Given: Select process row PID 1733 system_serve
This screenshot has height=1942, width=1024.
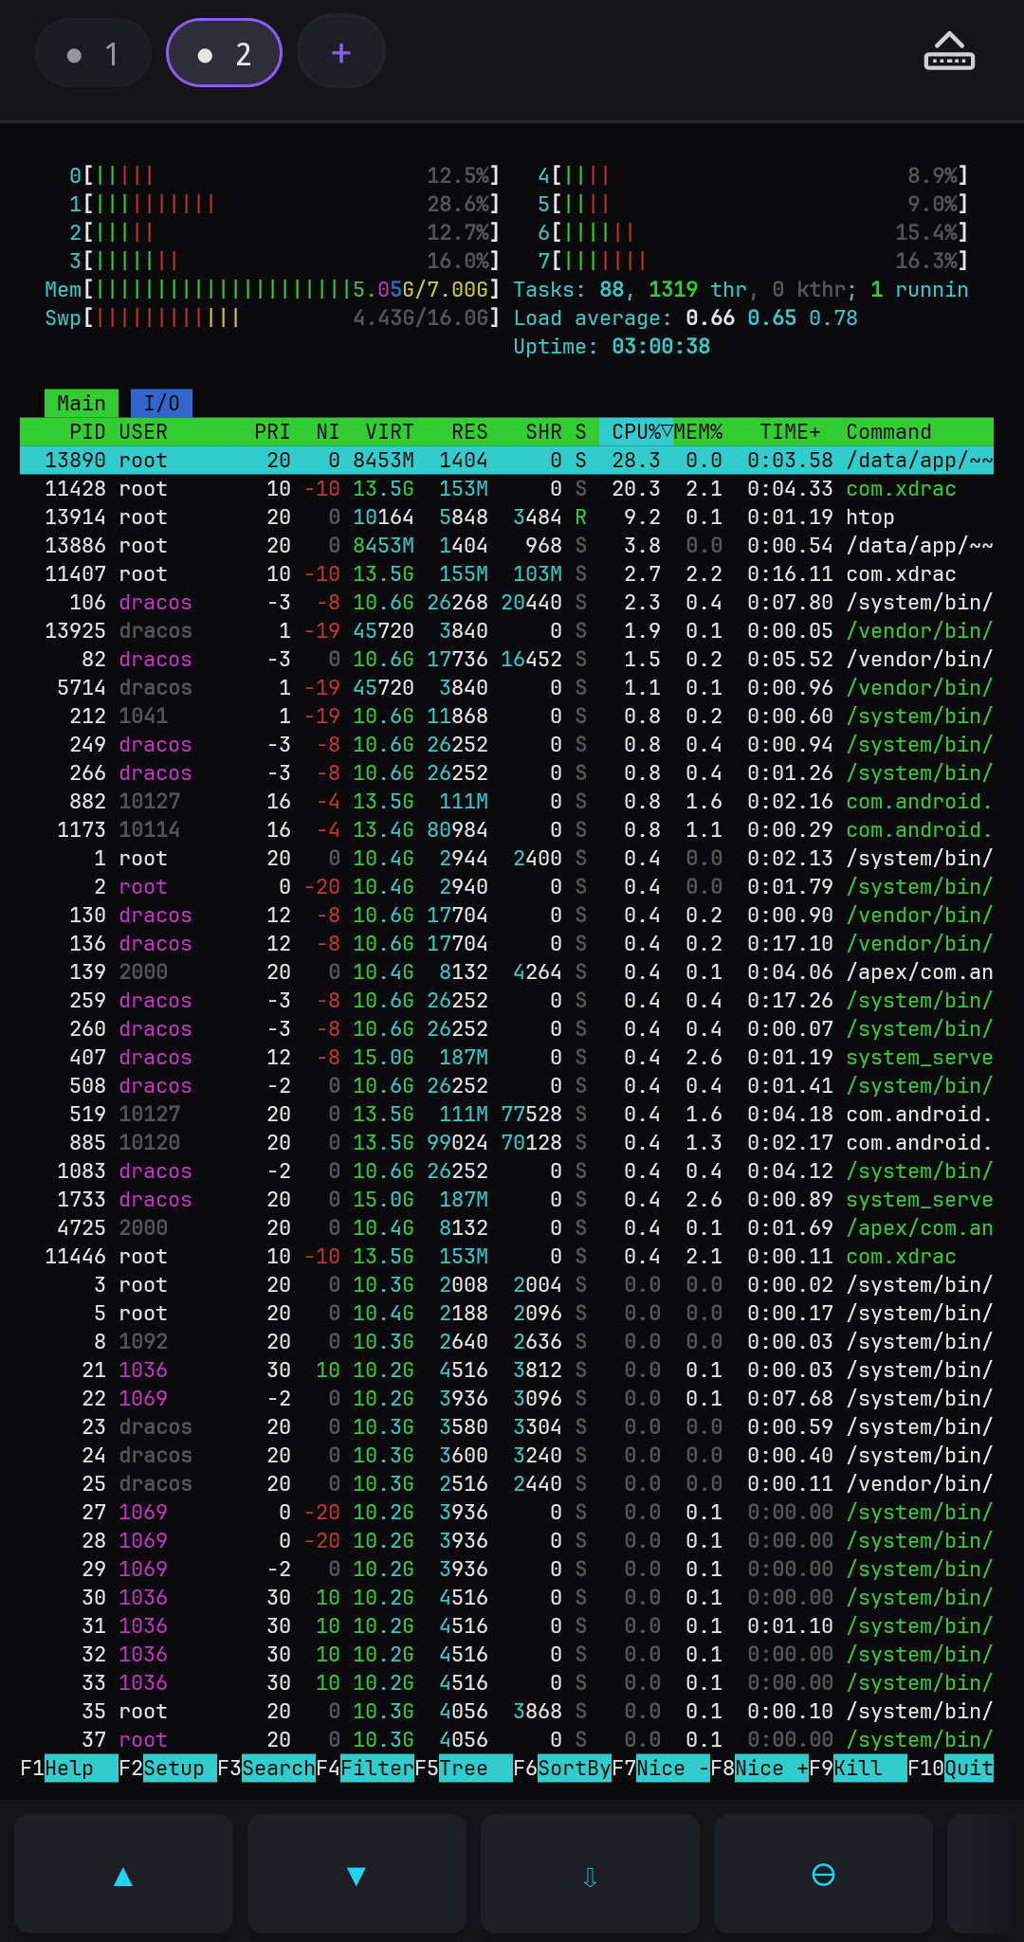Looking at the screenshot, I should tap(506, 1199).
